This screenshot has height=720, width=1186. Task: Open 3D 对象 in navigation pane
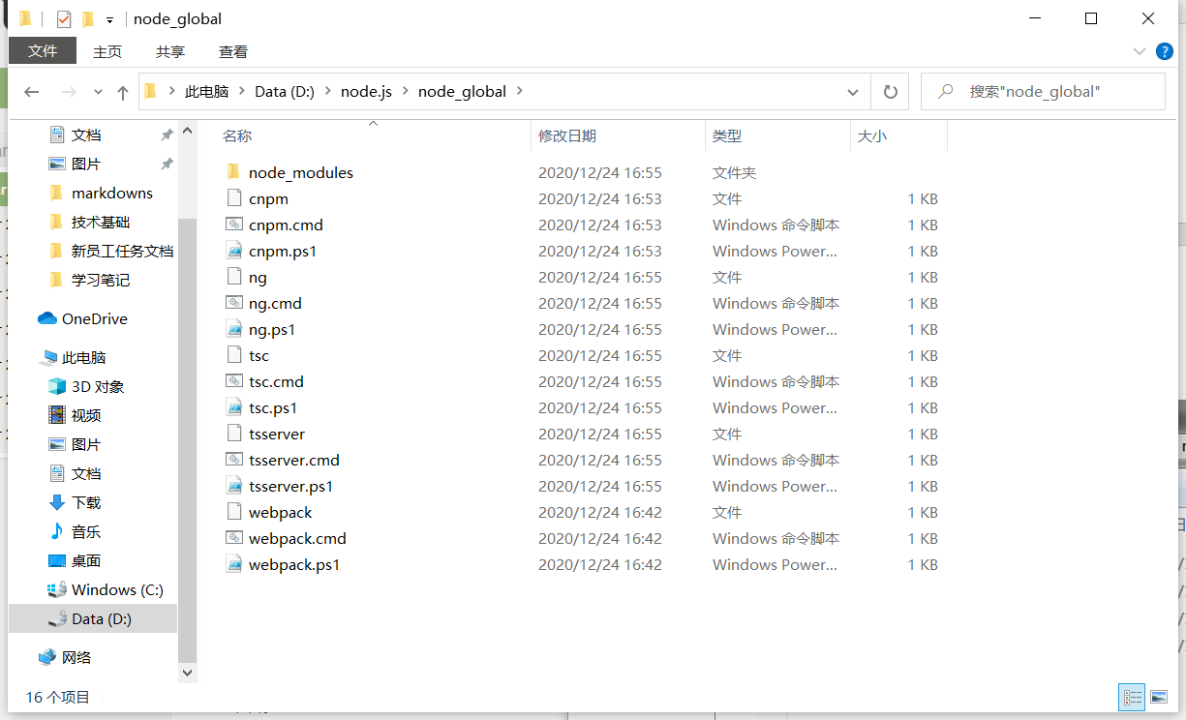(98, 386)
